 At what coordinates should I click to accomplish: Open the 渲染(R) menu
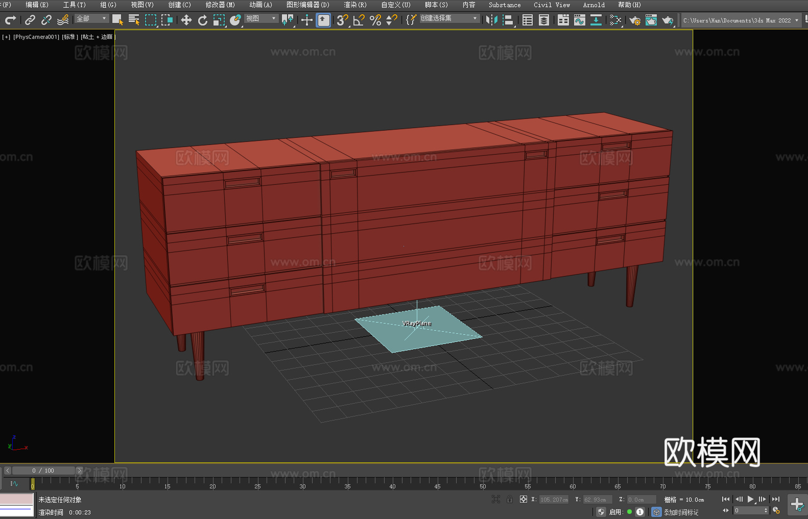click(355, 5)
